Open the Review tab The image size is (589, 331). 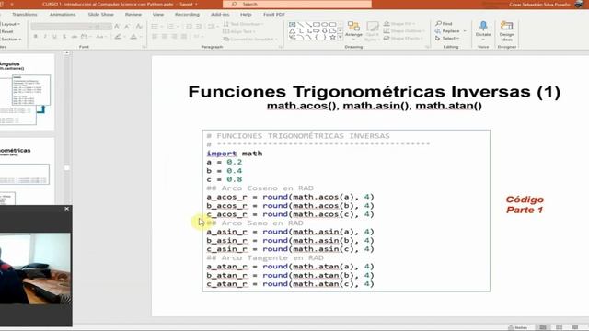click(133, 15)
